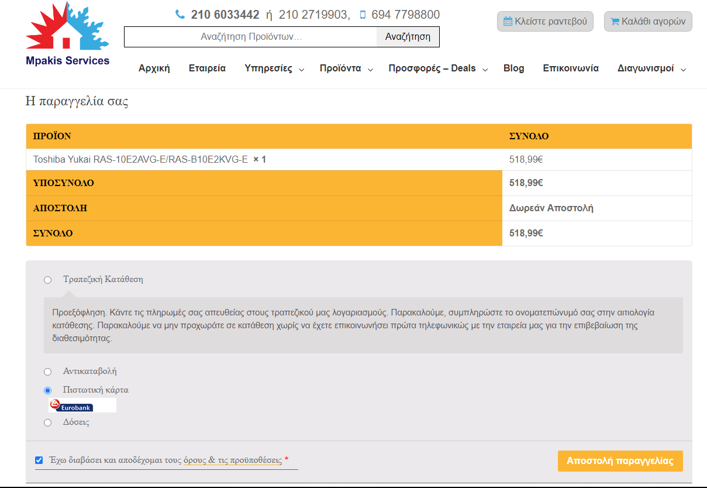Open the Προϊόντα menu item
Viewport: 707px width, 488px height.
[x=340, y=68]
